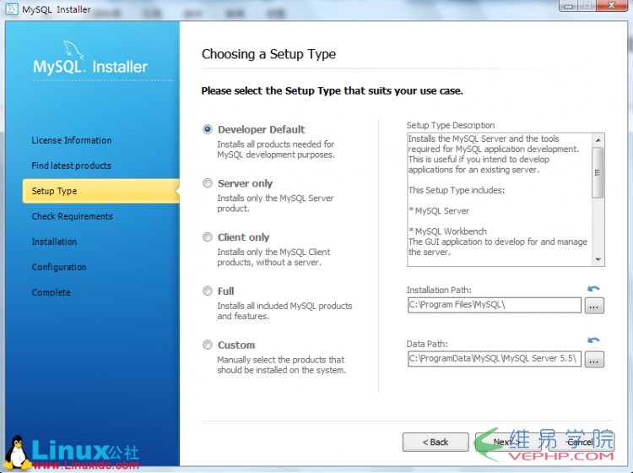This screenshot has width=633, height=473.
Task: Reset the Installation Path with undo arrow
Action: [x=593, y=289]
